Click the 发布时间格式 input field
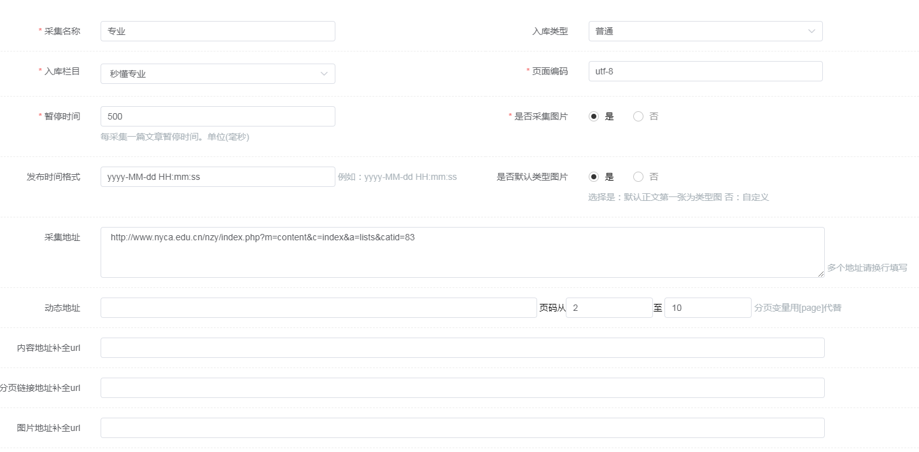The width and height of the screenshot is (919, 452). [x=218, y=177]
